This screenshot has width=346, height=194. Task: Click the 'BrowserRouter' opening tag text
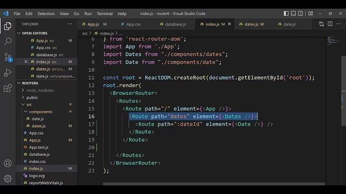coord(134,93)
